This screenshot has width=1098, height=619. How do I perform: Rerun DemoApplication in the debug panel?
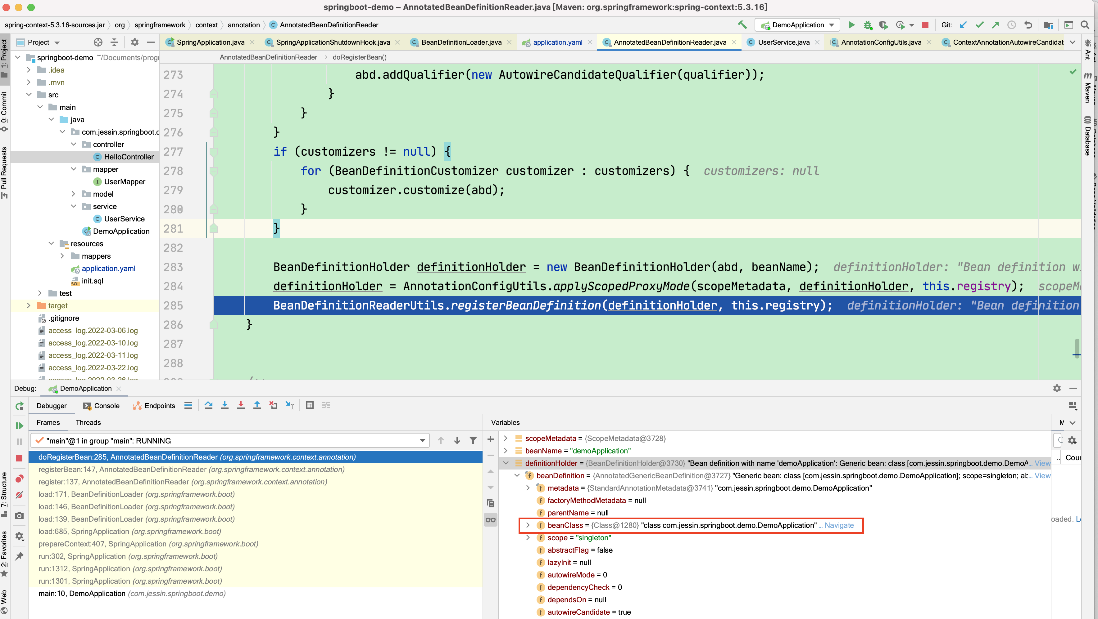[19, 406]
